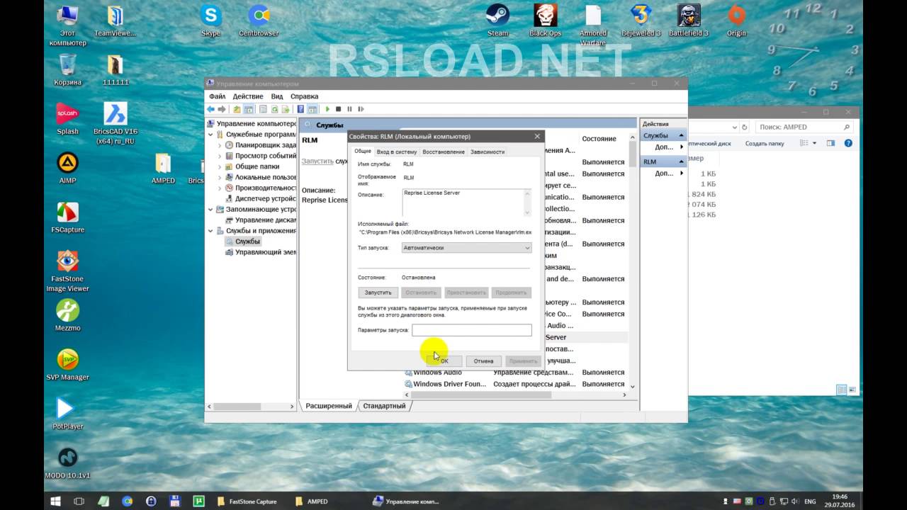Switch to the Зависимости tab
The height and width of the screenshot is (510, 907).
click(488, 152)
